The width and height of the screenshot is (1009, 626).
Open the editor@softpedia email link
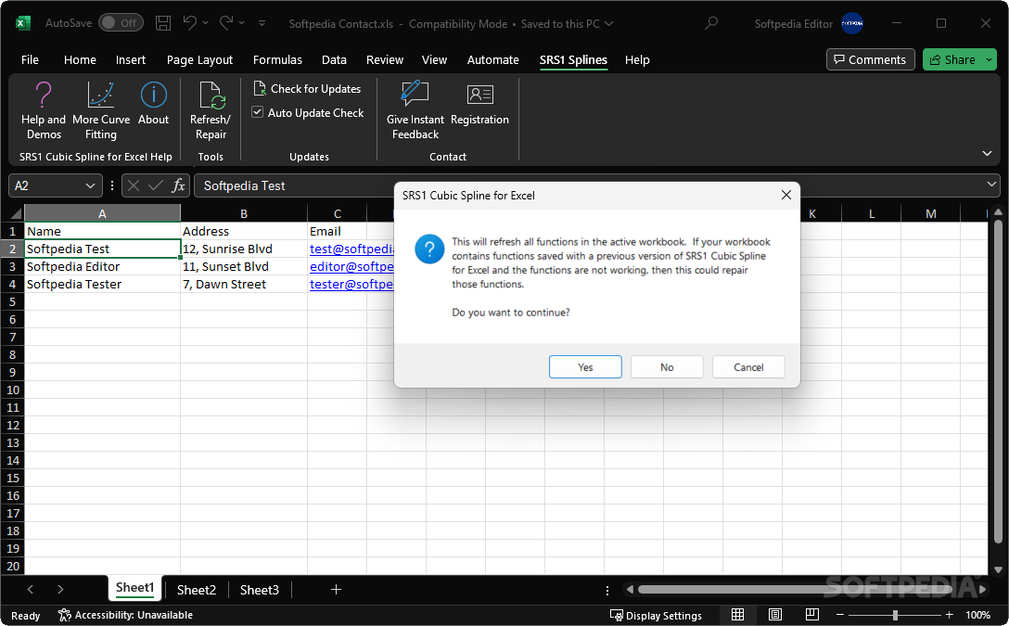pyautogui.click(x=351, y=266)
